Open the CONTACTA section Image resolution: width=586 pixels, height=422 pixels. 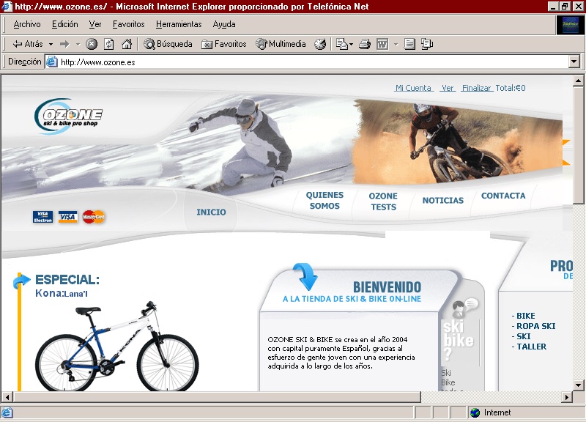pyautogui.click(x=503, y=196)
